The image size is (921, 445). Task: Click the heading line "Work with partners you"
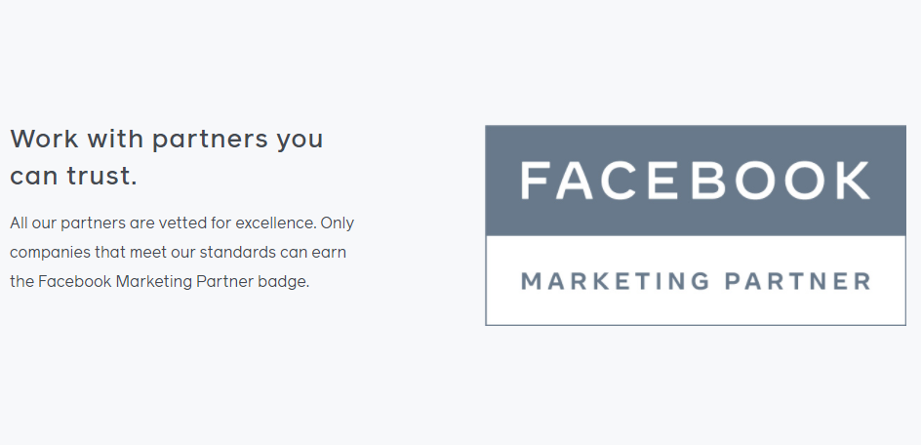pyautogui.click(x=167, y=140)
